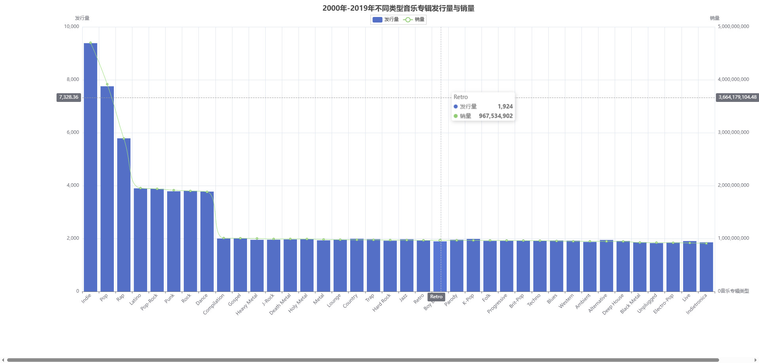The image size is (759, 363).
Task: Click the Deep House axis label
Action: (x=613, y=304)
